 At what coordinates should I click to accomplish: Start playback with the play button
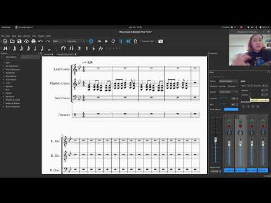(106, 41)
